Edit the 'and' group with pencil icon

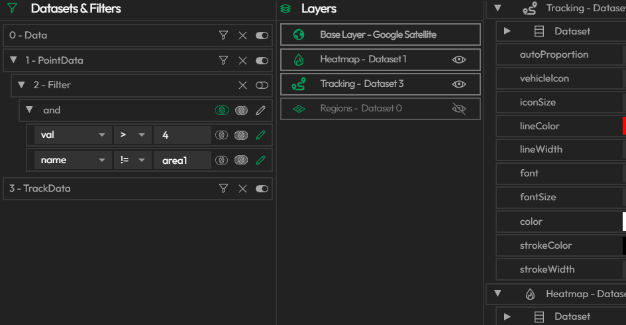click(261, 110)
